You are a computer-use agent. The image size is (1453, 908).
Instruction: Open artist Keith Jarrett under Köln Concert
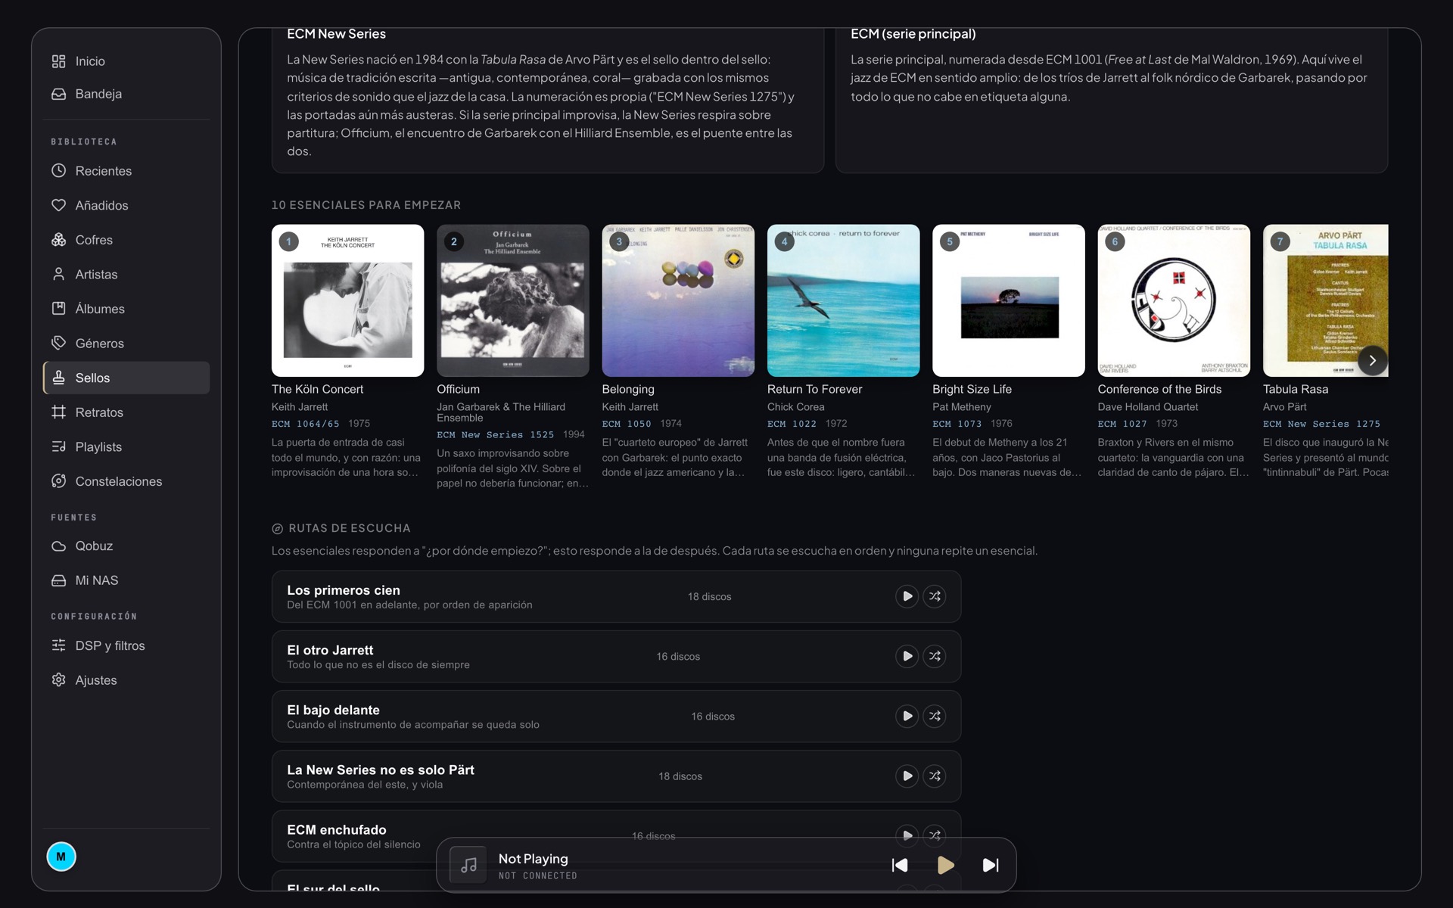[x=300, y=407]
